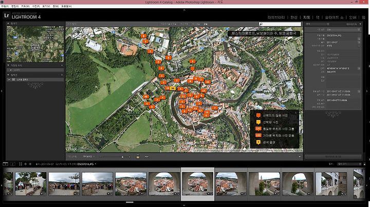
Task: Open the 편집(E) menu
Action: point(14,6)
